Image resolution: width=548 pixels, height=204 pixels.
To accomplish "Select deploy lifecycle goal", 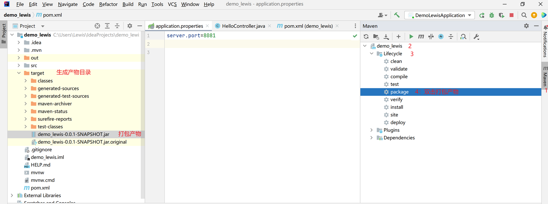I will (398, 122).
